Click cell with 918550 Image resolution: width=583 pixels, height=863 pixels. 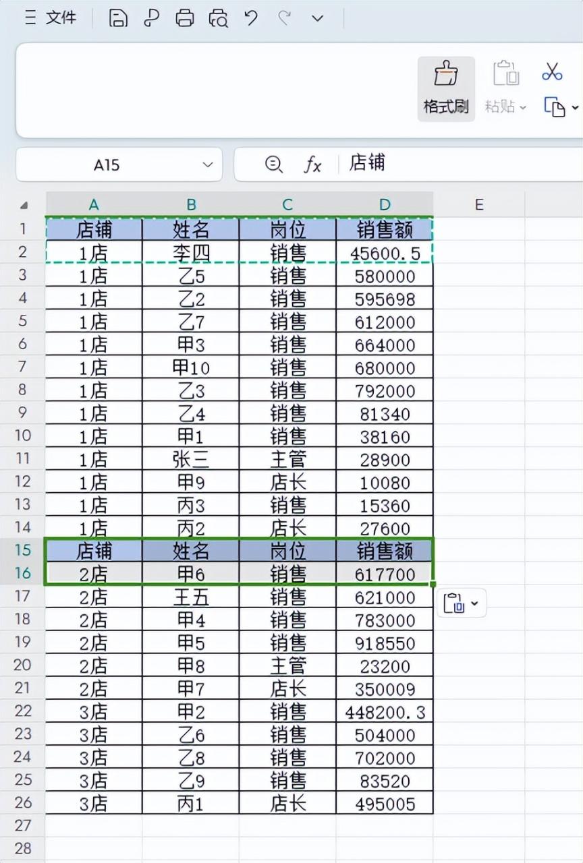[x=385, y=643]
